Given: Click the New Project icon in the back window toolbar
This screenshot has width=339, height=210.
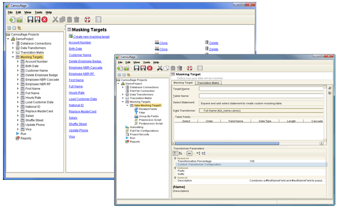Looking at the screenshot, I should point(12,20).
